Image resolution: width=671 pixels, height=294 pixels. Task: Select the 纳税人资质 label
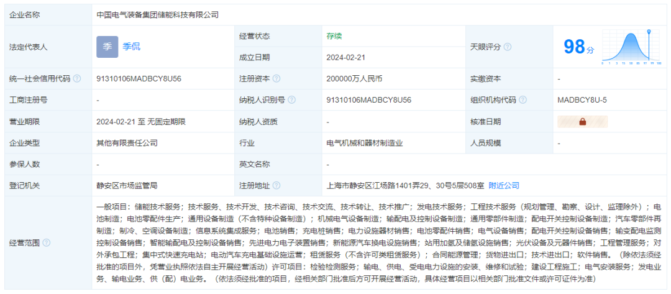click(x=258, y=122)
